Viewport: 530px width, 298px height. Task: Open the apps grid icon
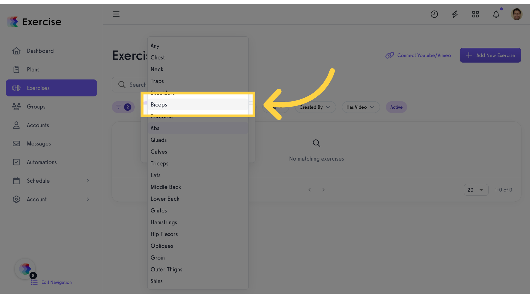point(475,14)
